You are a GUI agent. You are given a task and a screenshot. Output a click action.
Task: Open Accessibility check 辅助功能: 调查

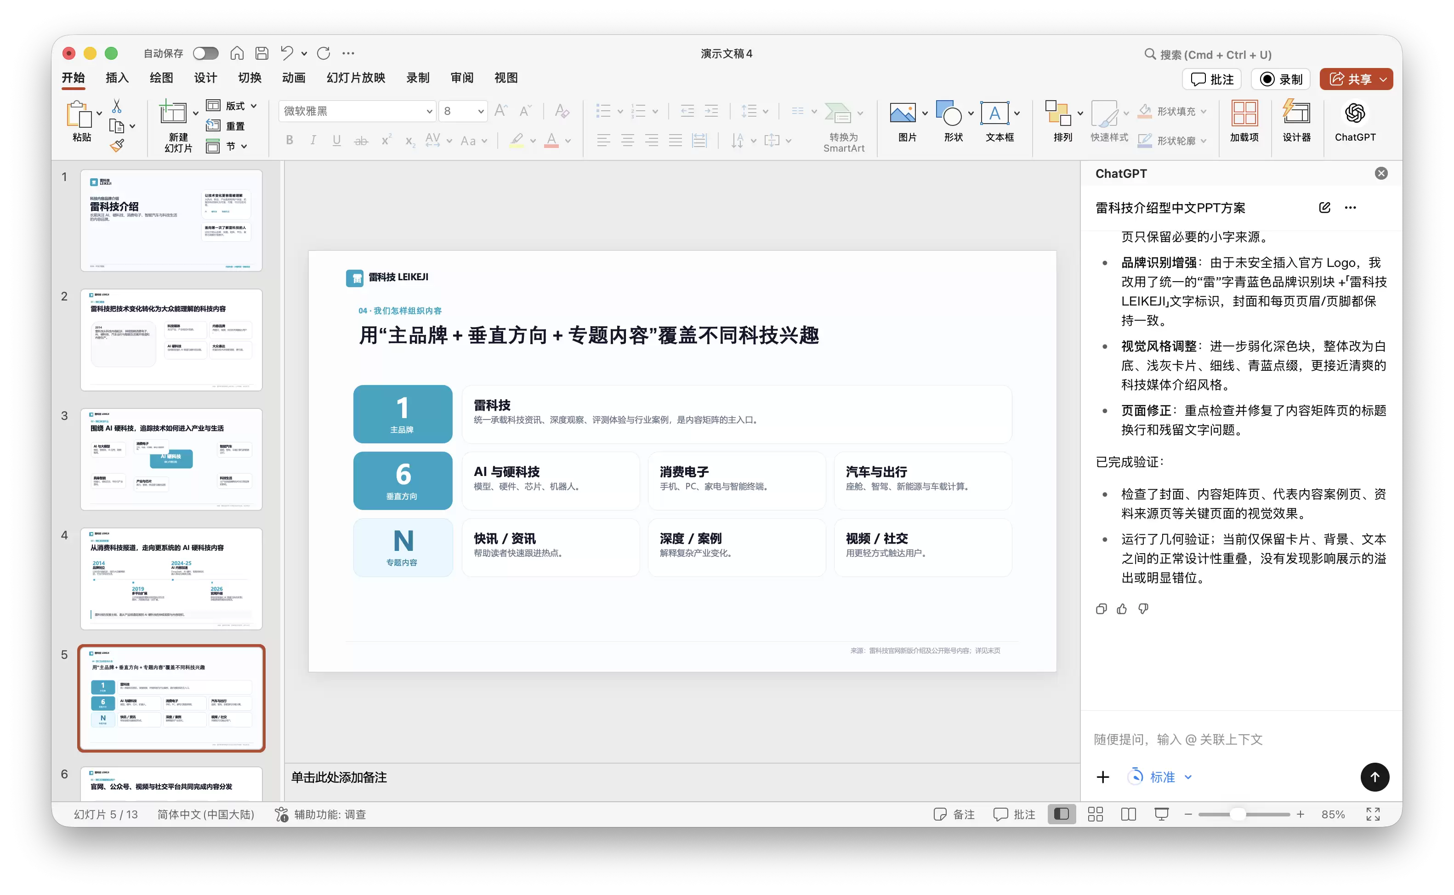(320, 814)
